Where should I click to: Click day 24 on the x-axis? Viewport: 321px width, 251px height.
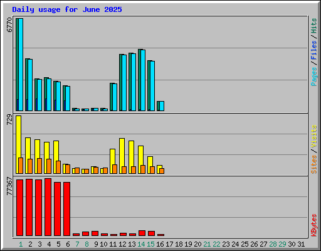[x=235, y=244]
